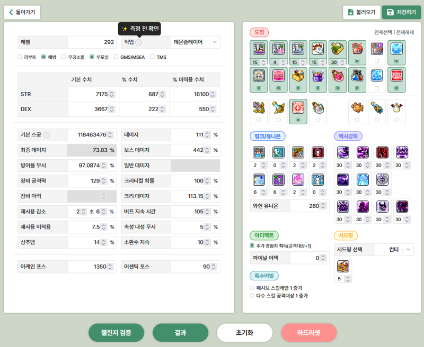
Task: Click the 기본 스공 value field
Action: [92, 135]
